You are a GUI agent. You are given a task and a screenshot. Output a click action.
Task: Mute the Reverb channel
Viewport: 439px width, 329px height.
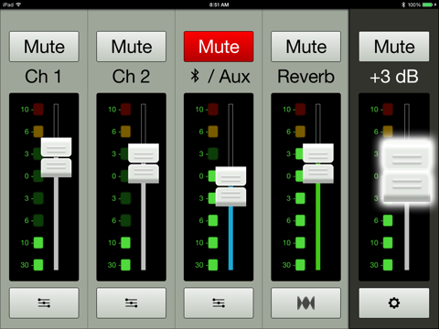click(305, 47)
